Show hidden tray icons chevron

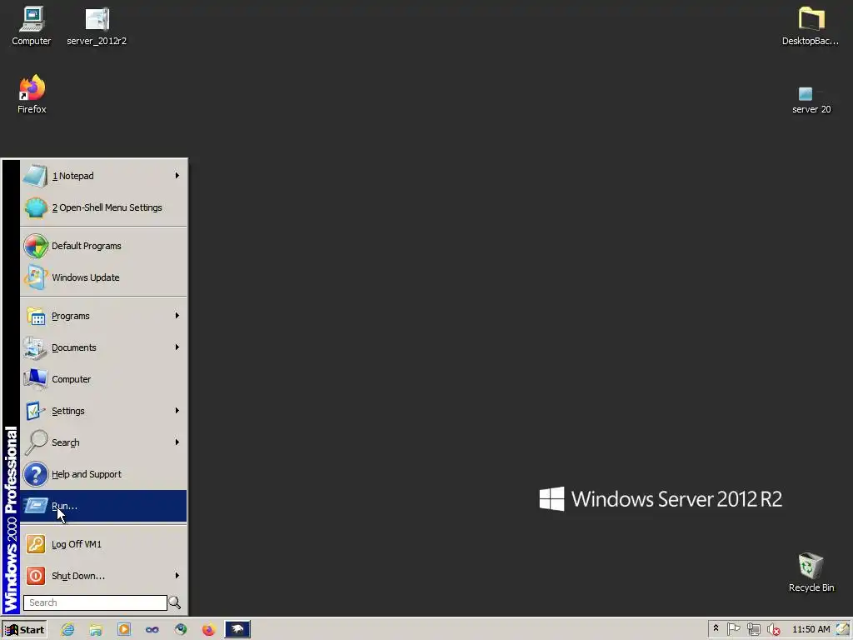coord(716,628)
